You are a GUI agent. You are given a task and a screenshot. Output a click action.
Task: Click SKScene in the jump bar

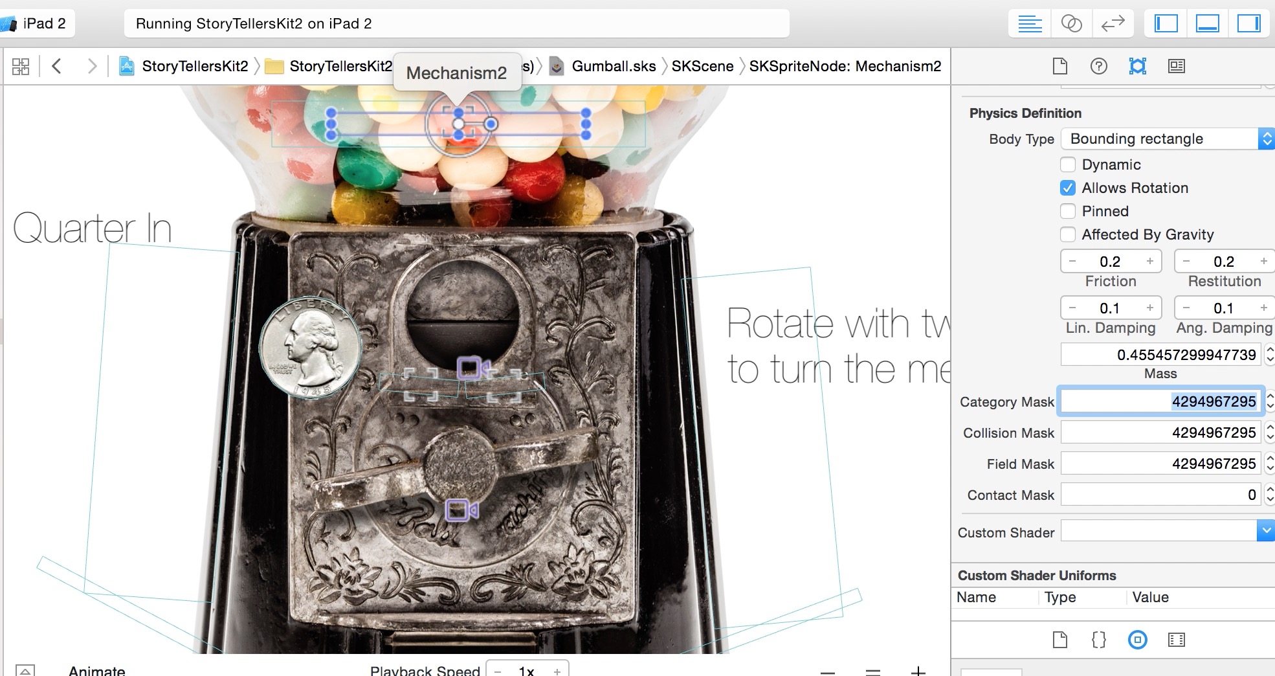[x=702, y=66]
